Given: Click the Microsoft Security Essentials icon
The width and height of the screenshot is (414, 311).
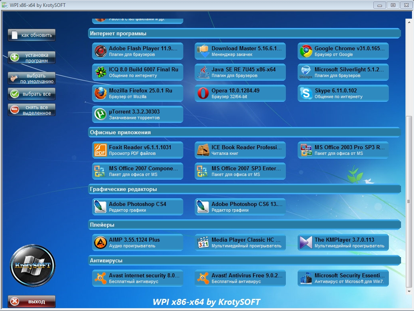Looking at the screenshot, I should click(x=306, y=278).
